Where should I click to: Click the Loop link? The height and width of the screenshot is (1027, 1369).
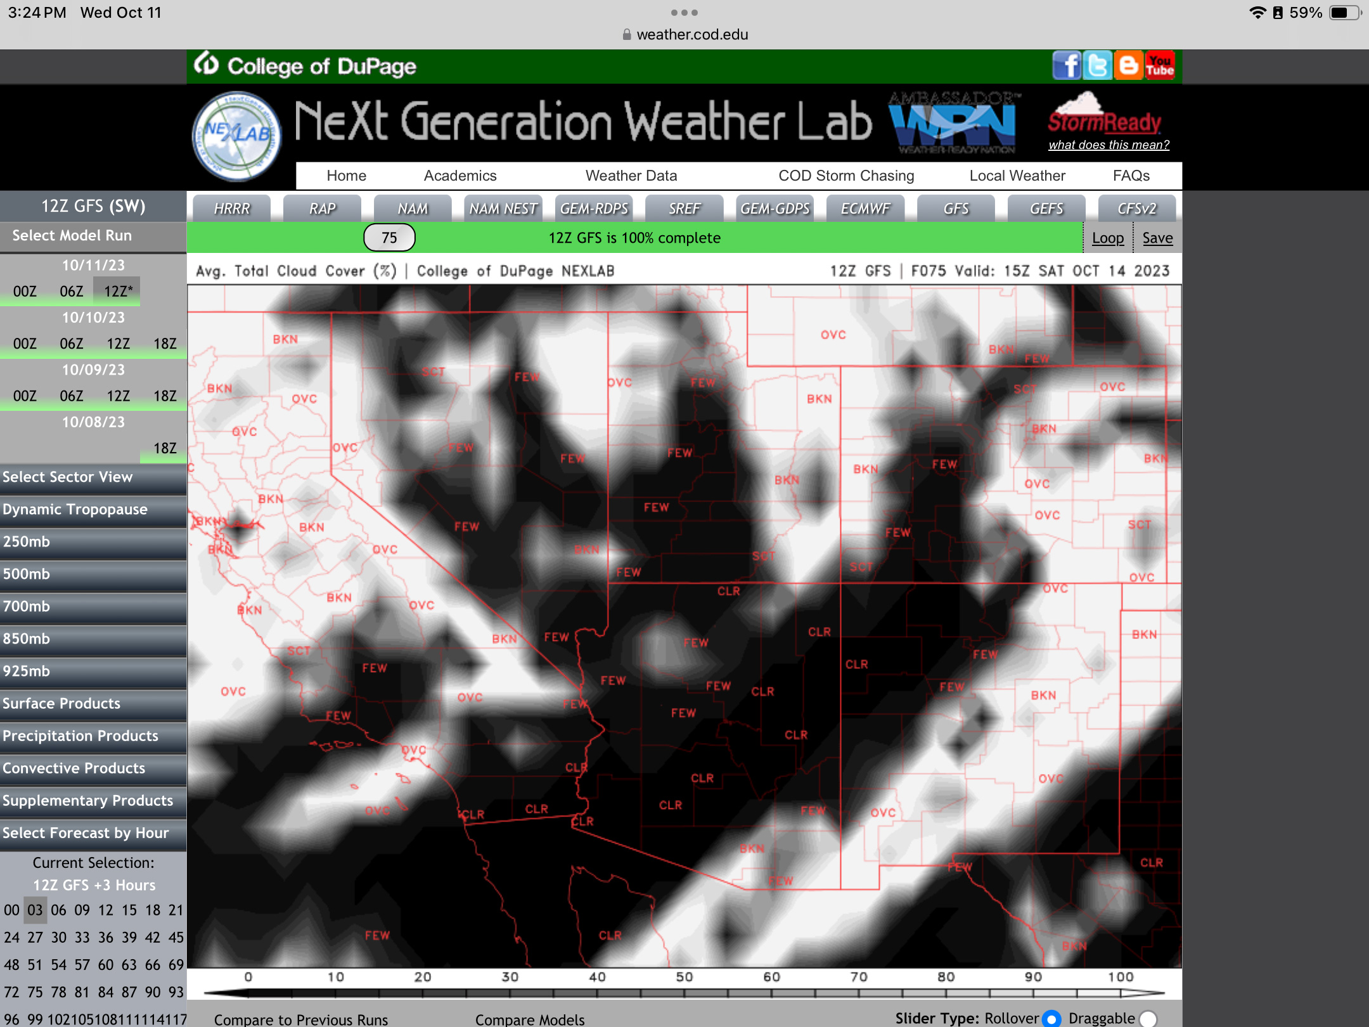[1107, 238]
